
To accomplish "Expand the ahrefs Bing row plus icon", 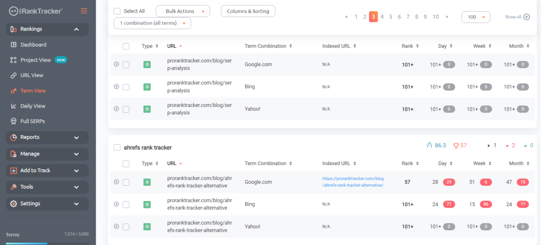I will (116, 204).
